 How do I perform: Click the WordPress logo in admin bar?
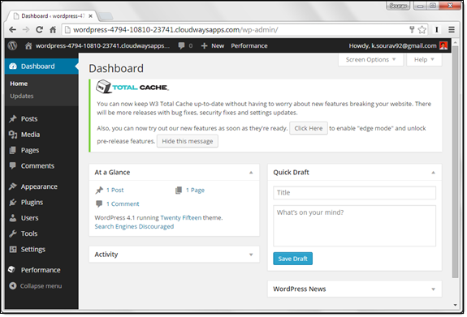(x=12, y=45)
